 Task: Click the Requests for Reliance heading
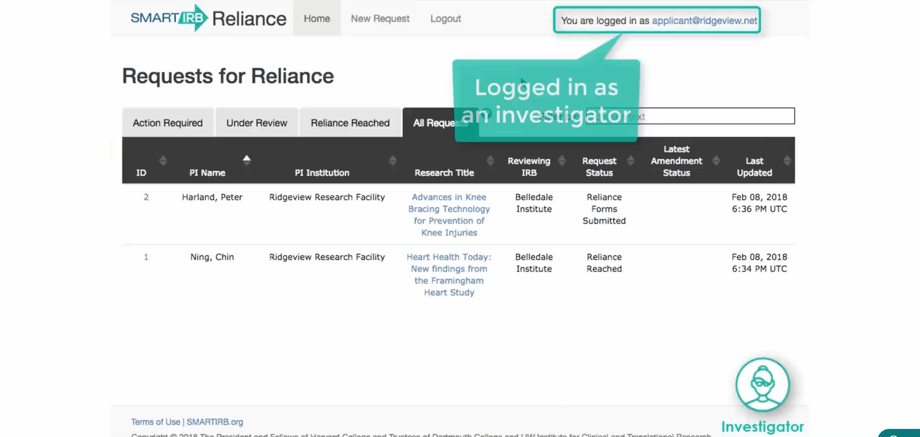(x=228, y=76)
